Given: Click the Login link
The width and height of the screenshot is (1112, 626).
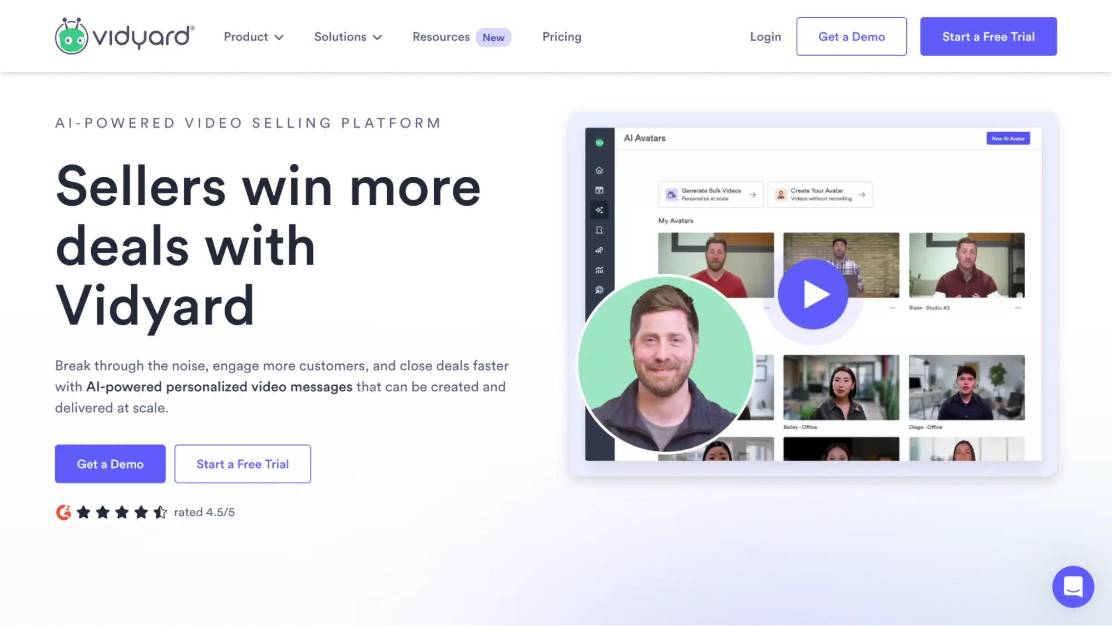Looking at the screenshot, I should click(765, 36).
